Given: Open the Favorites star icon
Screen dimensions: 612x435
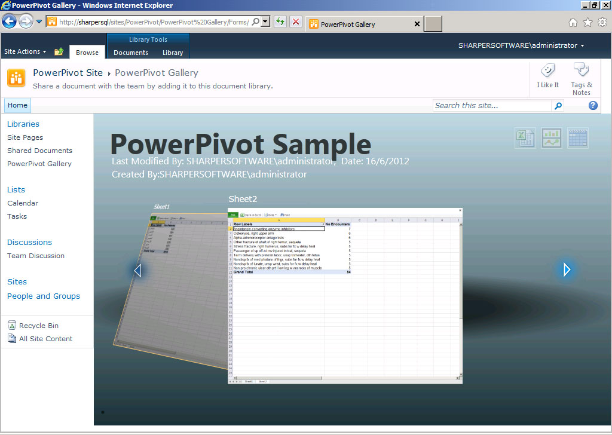Looking at the screenshot, I should [587, 23].
